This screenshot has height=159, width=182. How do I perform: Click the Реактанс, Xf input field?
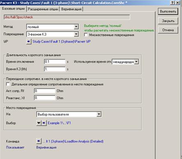pos(45,98)
